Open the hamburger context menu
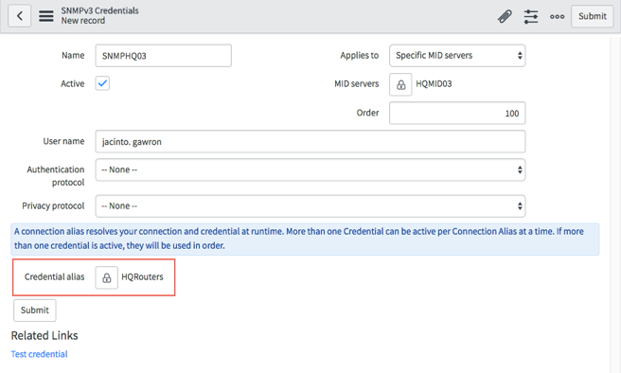Viewport: 621px width, 373px height. pyautogui.click(x=46, y=16)
